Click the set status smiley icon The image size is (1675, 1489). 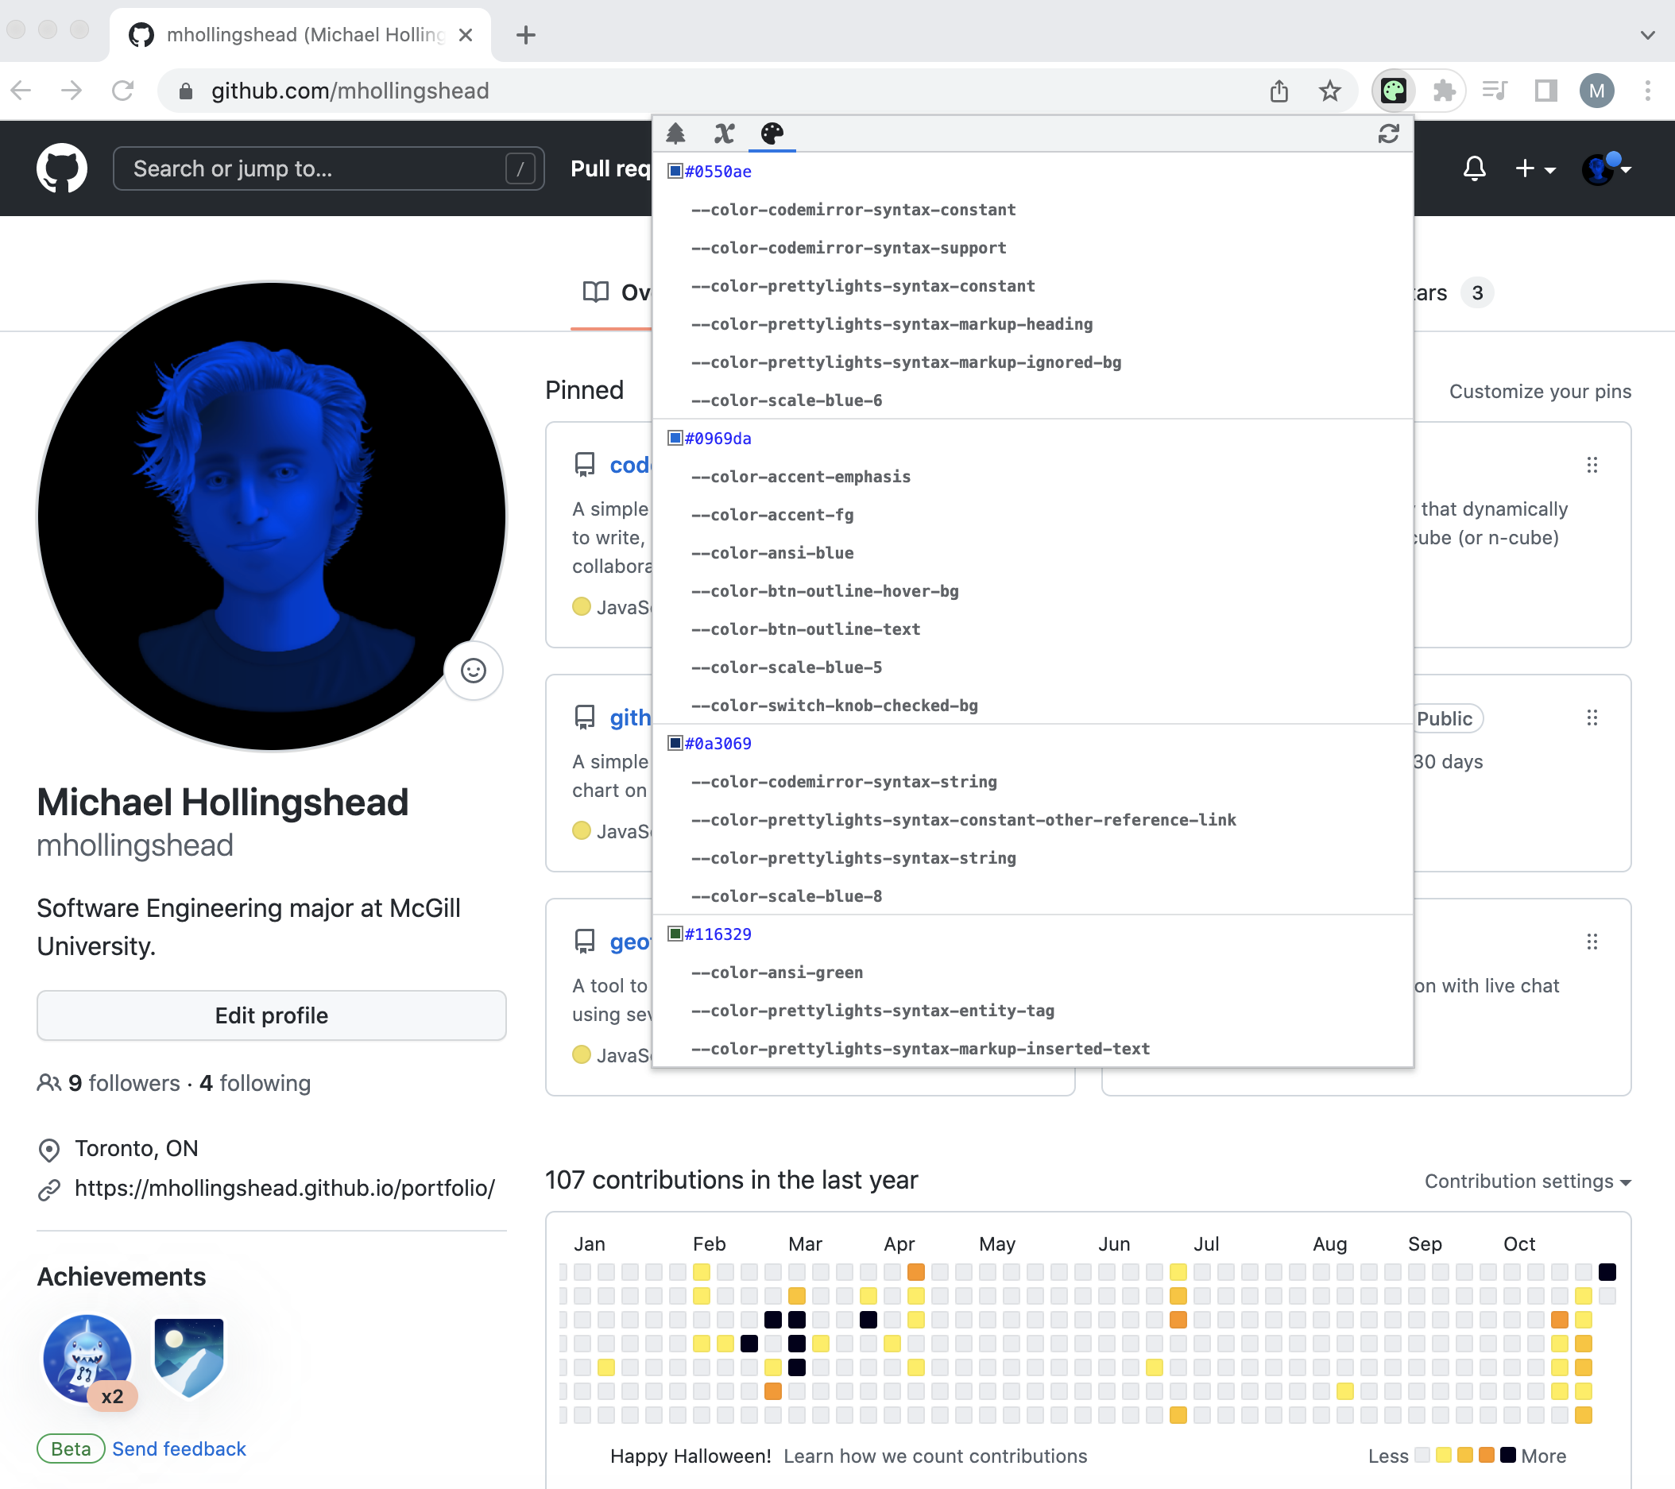[x=474, y=671]
